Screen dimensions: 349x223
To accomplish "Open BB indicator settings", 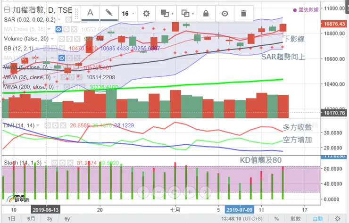I will (54, 48).
